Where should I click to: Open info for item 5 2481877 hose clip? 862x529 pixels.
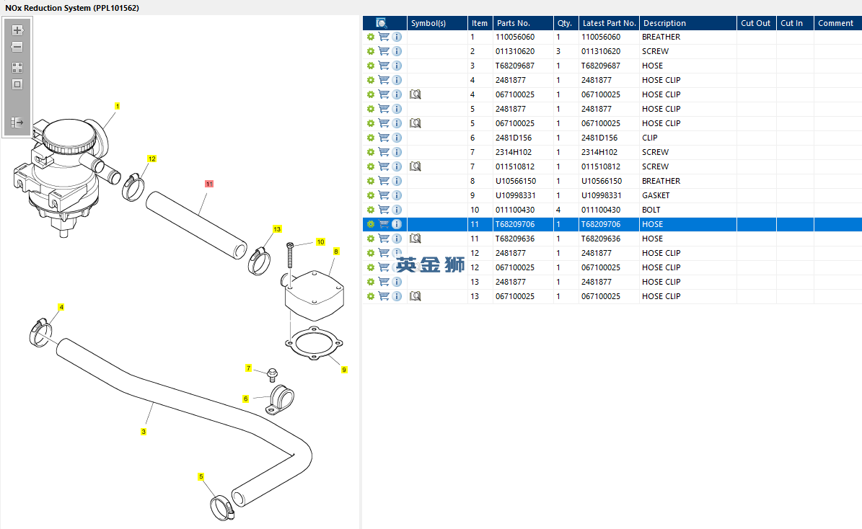point(397,109)
